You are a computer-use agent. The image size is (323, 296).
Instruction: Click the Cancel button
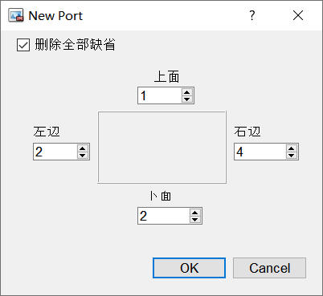(x=269, y=268)
